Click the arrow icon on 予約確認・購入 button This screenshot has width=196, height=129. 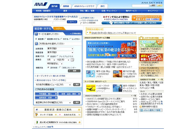[x=56, y=94]
